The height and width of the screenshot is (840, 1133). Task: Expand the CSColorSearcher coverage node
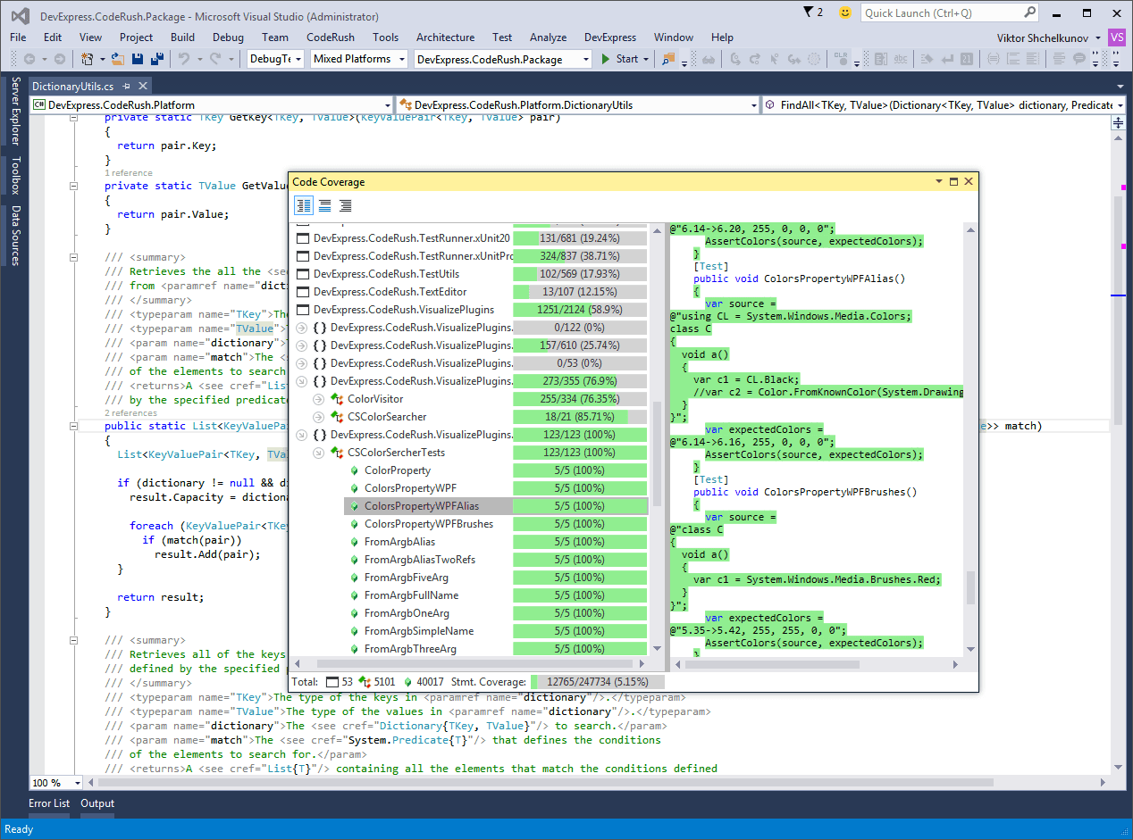pyautogui.click(x=319, y=417)
